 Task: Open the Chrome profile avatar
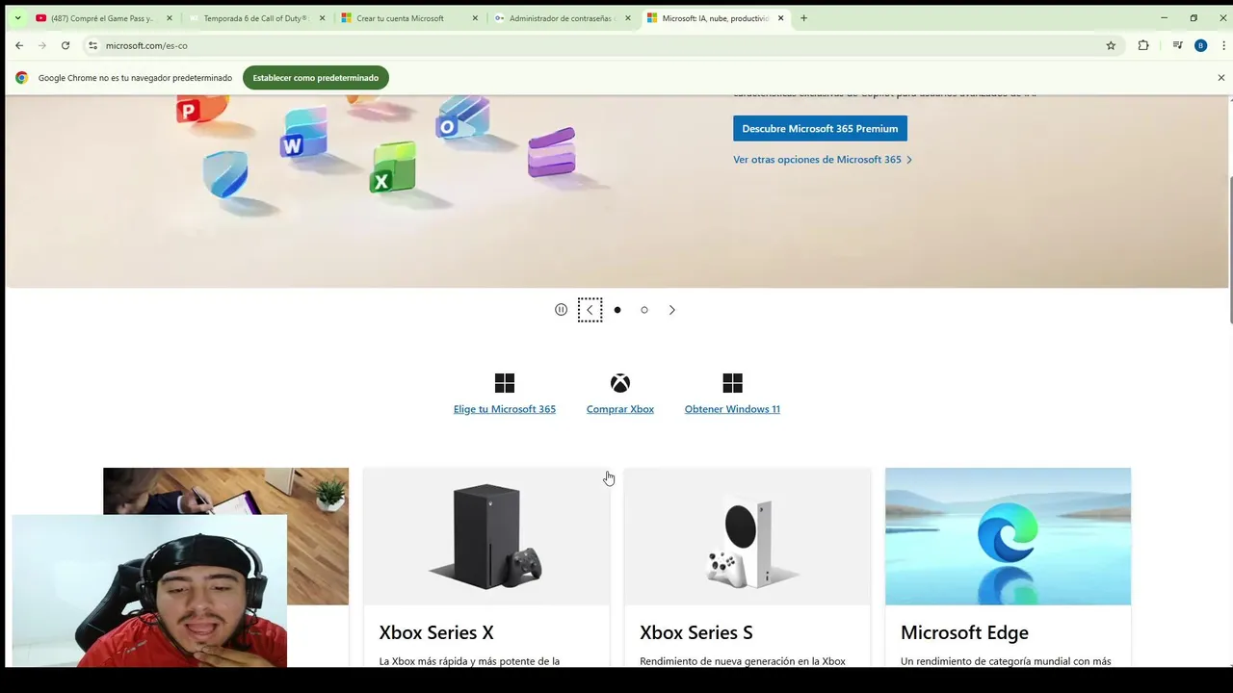click(1200, 45)
